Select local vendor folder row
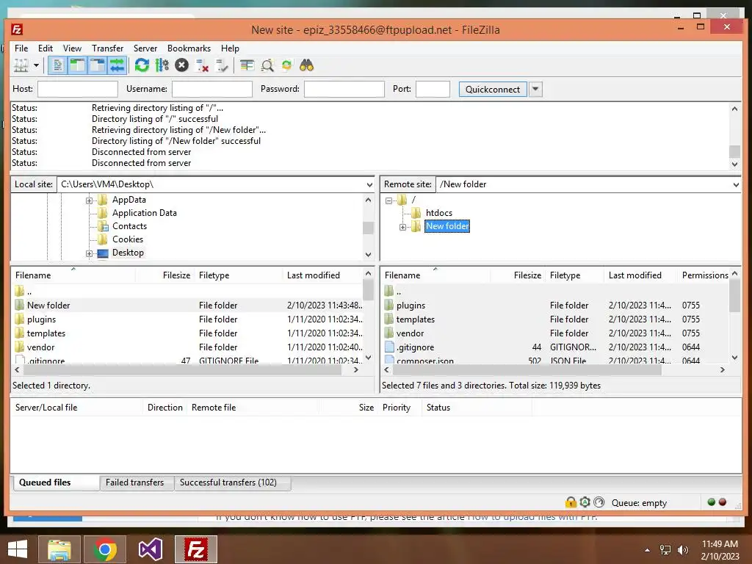752x564 pixels. pos(187,347)
